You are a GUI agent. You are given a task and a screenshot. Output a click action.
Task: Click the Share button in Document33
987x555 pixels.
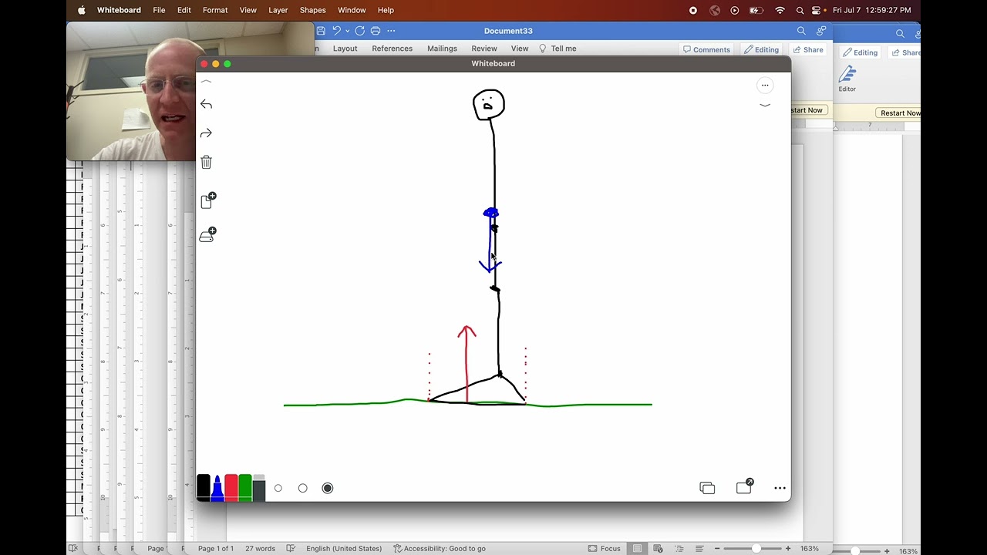click(x=808, y=49)
